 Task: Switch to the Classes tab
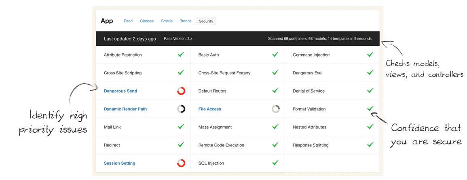147,21
